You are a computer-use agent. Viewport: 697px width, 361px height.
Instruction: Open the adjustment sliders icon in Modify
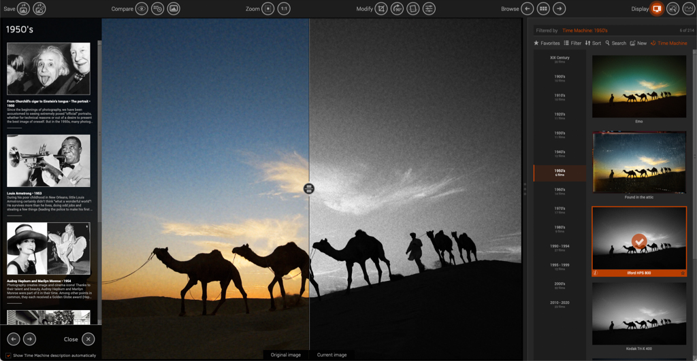429,9
